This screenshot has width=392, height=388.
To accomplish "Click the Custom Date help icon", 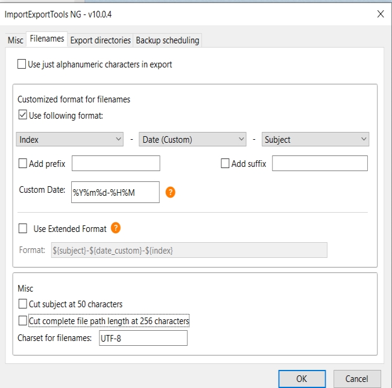I will pyautogui.click(x=170, y=192).
